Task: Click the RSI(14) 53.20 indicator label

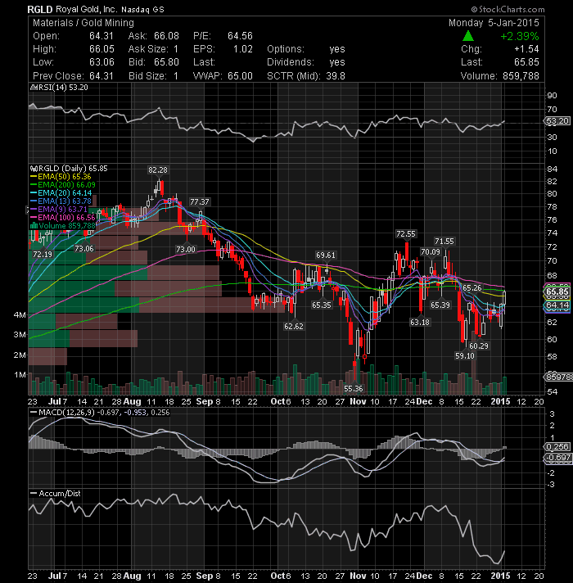Action: (63, 88)
